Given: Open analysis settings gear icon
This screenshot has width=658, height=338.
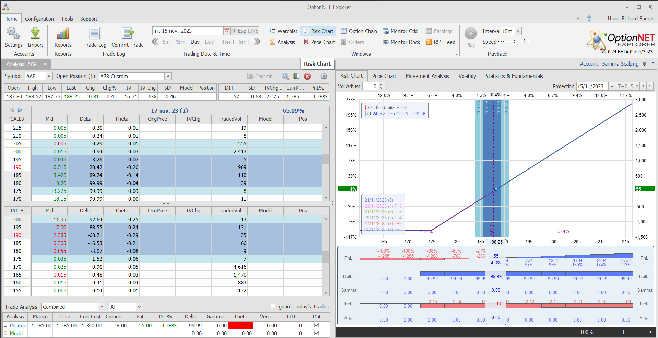Looking at the screenshot, I should pos(324,76).
